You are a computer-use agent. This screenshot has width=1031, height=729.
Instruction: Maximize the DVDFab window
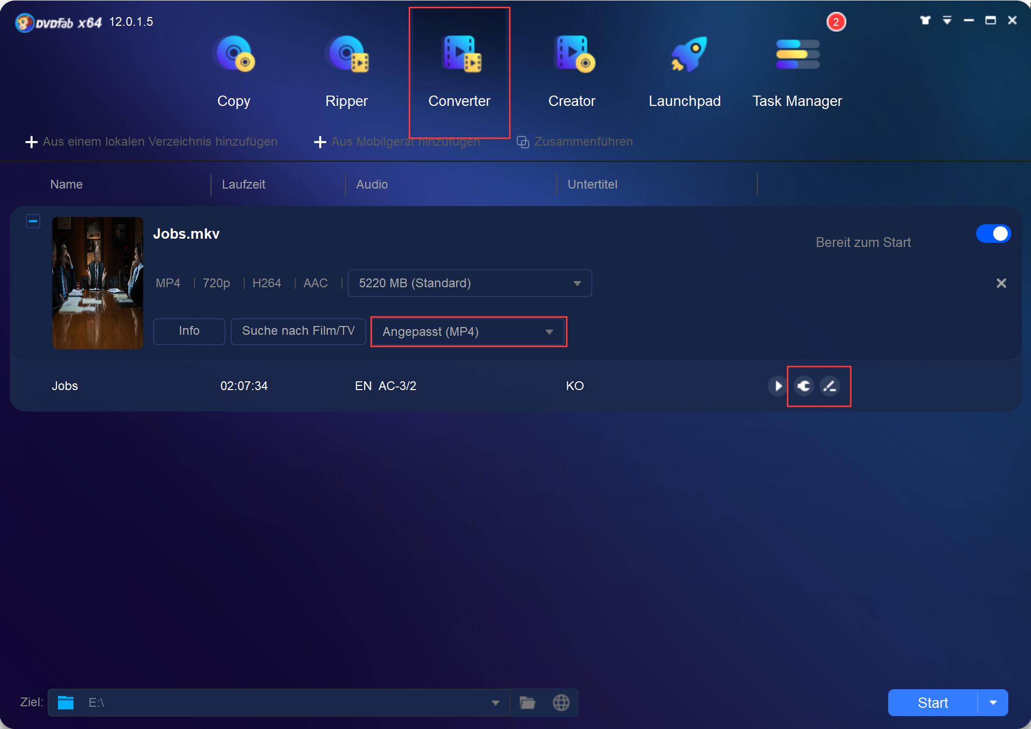(x=991, y=20)
